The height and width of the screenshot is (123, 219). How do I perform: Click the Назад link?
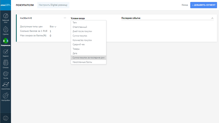tap(185, 5)
